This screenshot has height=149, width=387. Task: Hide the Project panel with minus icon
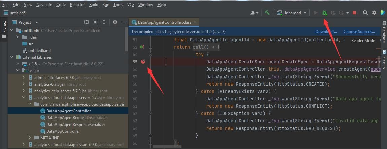pyautogui.click(x=124, y=22)
